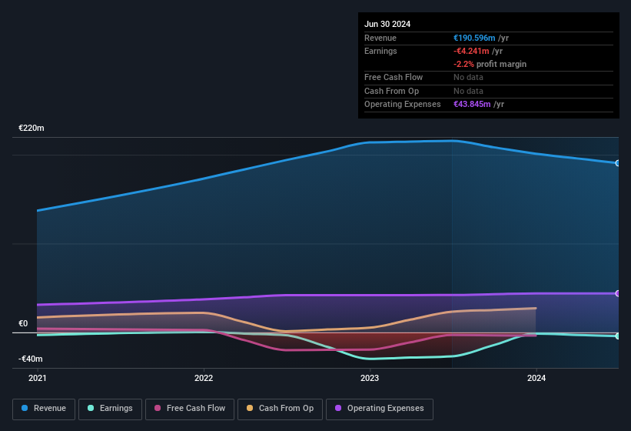Select the 2021 x-axis label

click(x=38, y=378)
